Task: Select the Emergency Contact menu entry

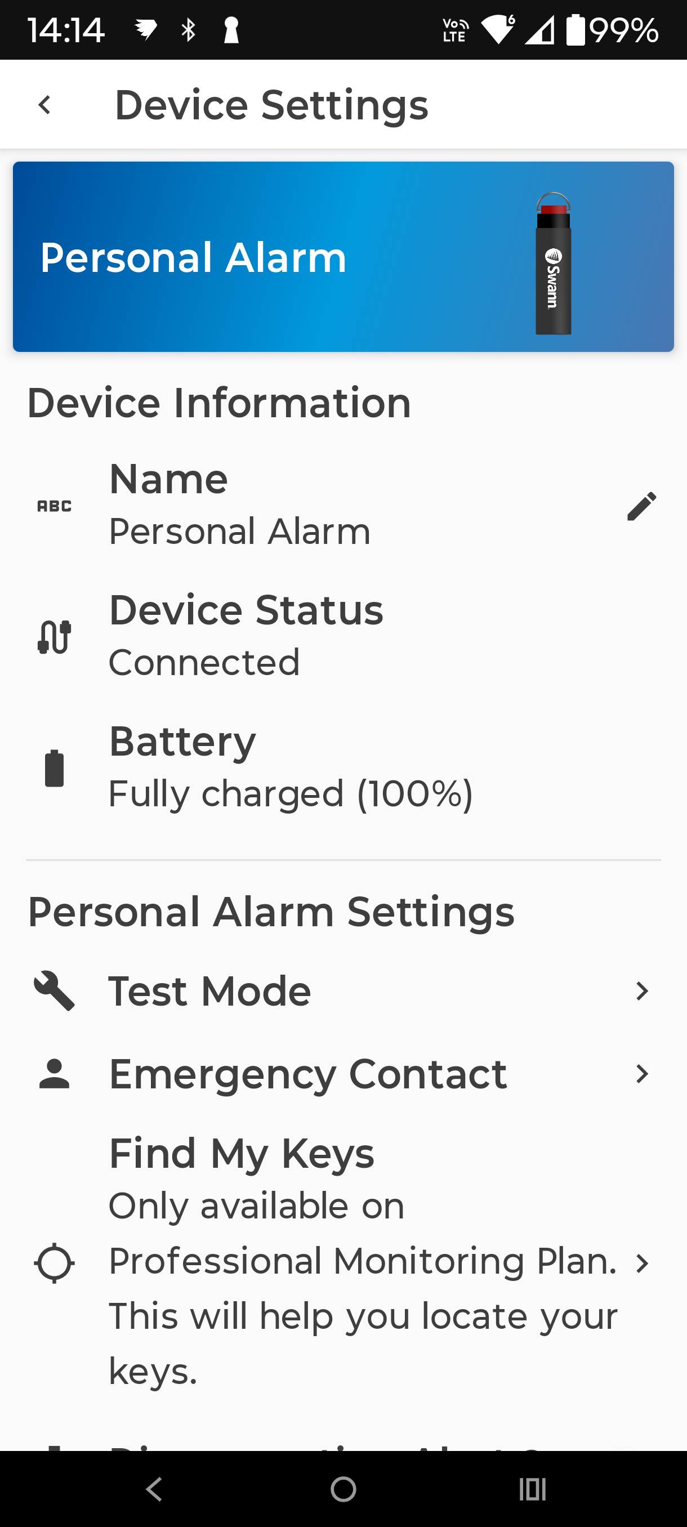Action: pyautogui.click(x=307, y=1074)
